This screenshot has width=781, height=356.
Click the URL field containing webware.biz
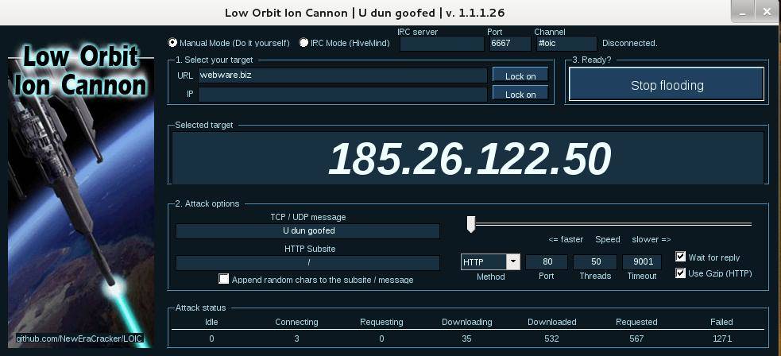pos(342,75)
